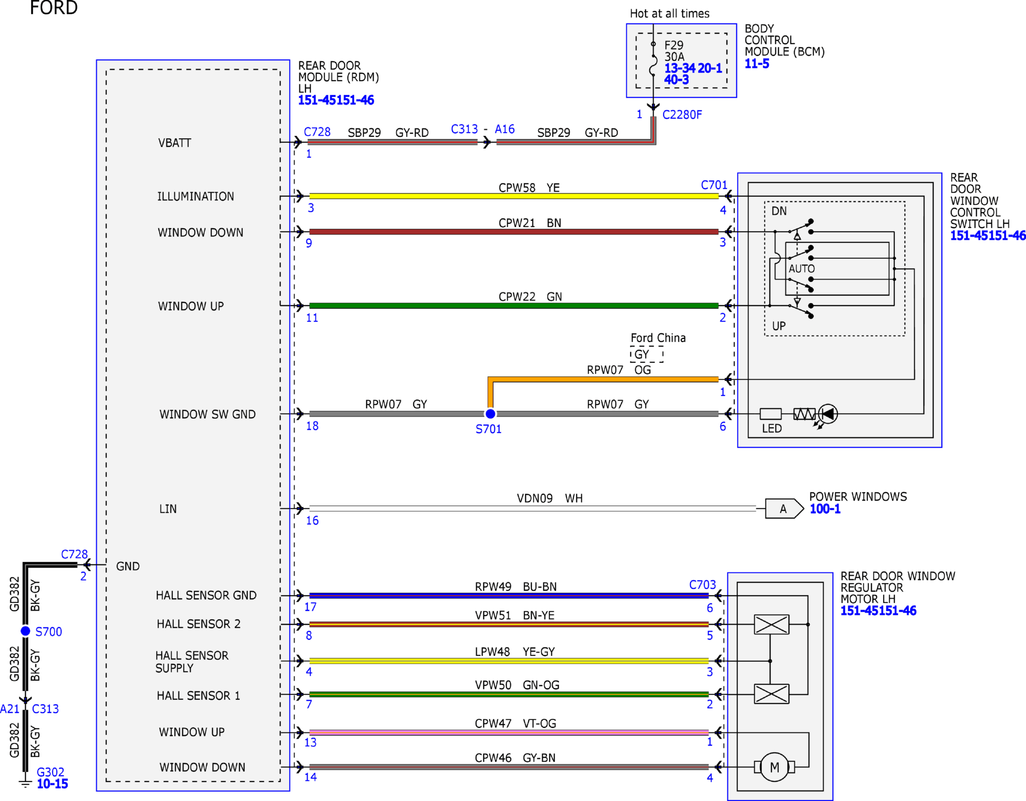This screenshot has width=1026, height=801.
Task: Open the 11-5 BCM page reference
Action: pyautogui.click(x=757, y=64)
